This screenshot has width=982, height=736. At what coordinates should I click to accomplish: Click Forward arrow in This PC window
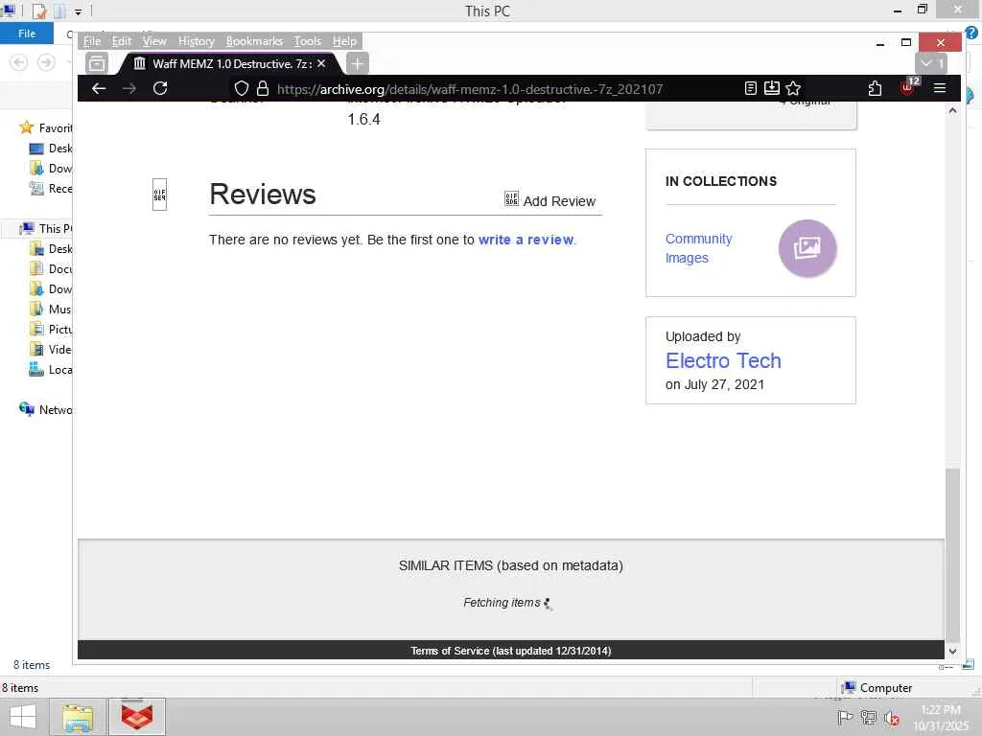pos(46,62)
